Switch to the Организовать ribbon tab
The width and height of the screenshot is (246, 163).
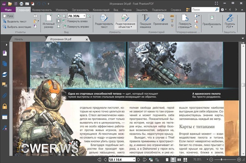pyautogui.click(x=80, y=10)
